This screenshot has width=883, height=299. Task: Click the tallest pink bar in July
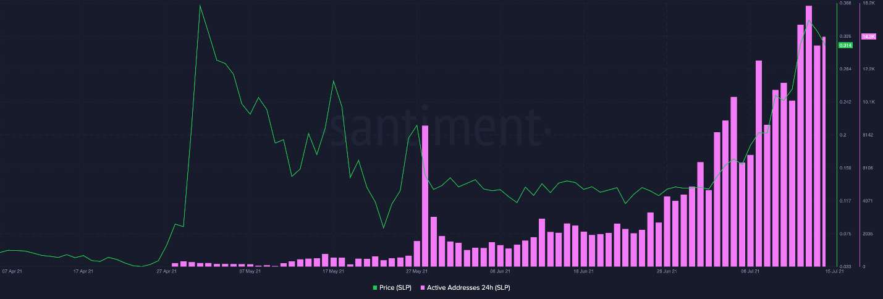pyautogui.click(x=808, y=136)
